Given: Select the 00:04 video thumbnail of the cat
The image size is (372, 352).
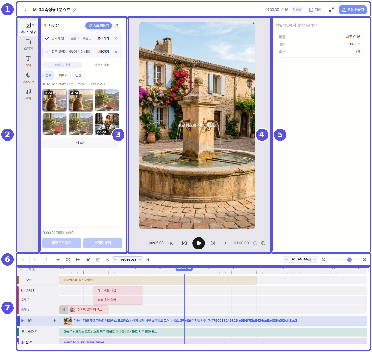Looking at the screenshot, I should pos(107,124).
